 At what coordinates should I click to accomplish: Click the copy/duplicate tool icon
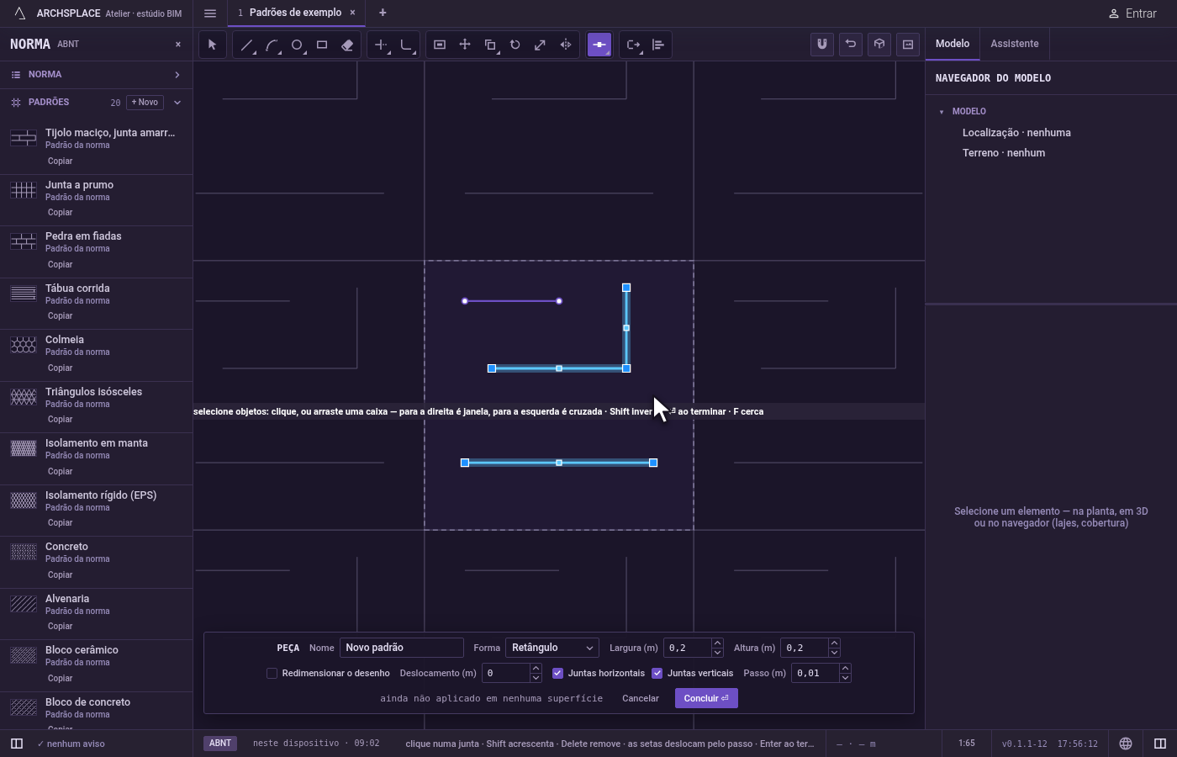490,45
